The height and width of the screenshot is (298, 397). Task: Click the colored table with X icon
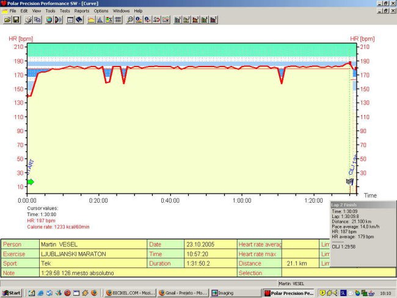[x=109, y=20]
